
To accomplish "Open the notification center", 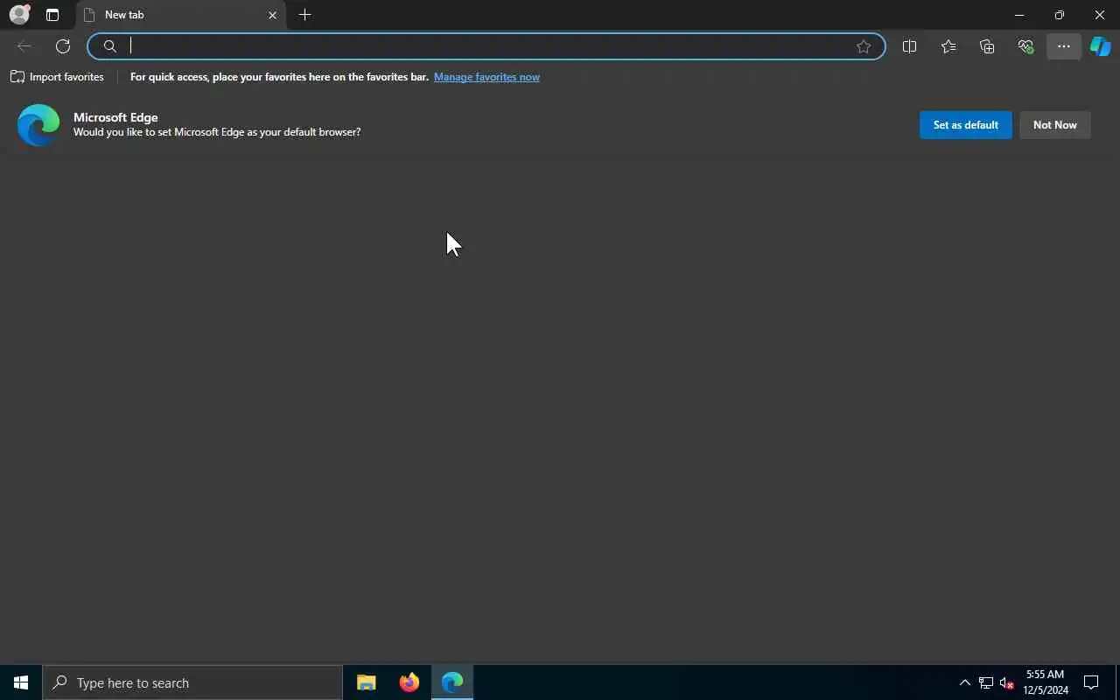I will click(1091, 682).
